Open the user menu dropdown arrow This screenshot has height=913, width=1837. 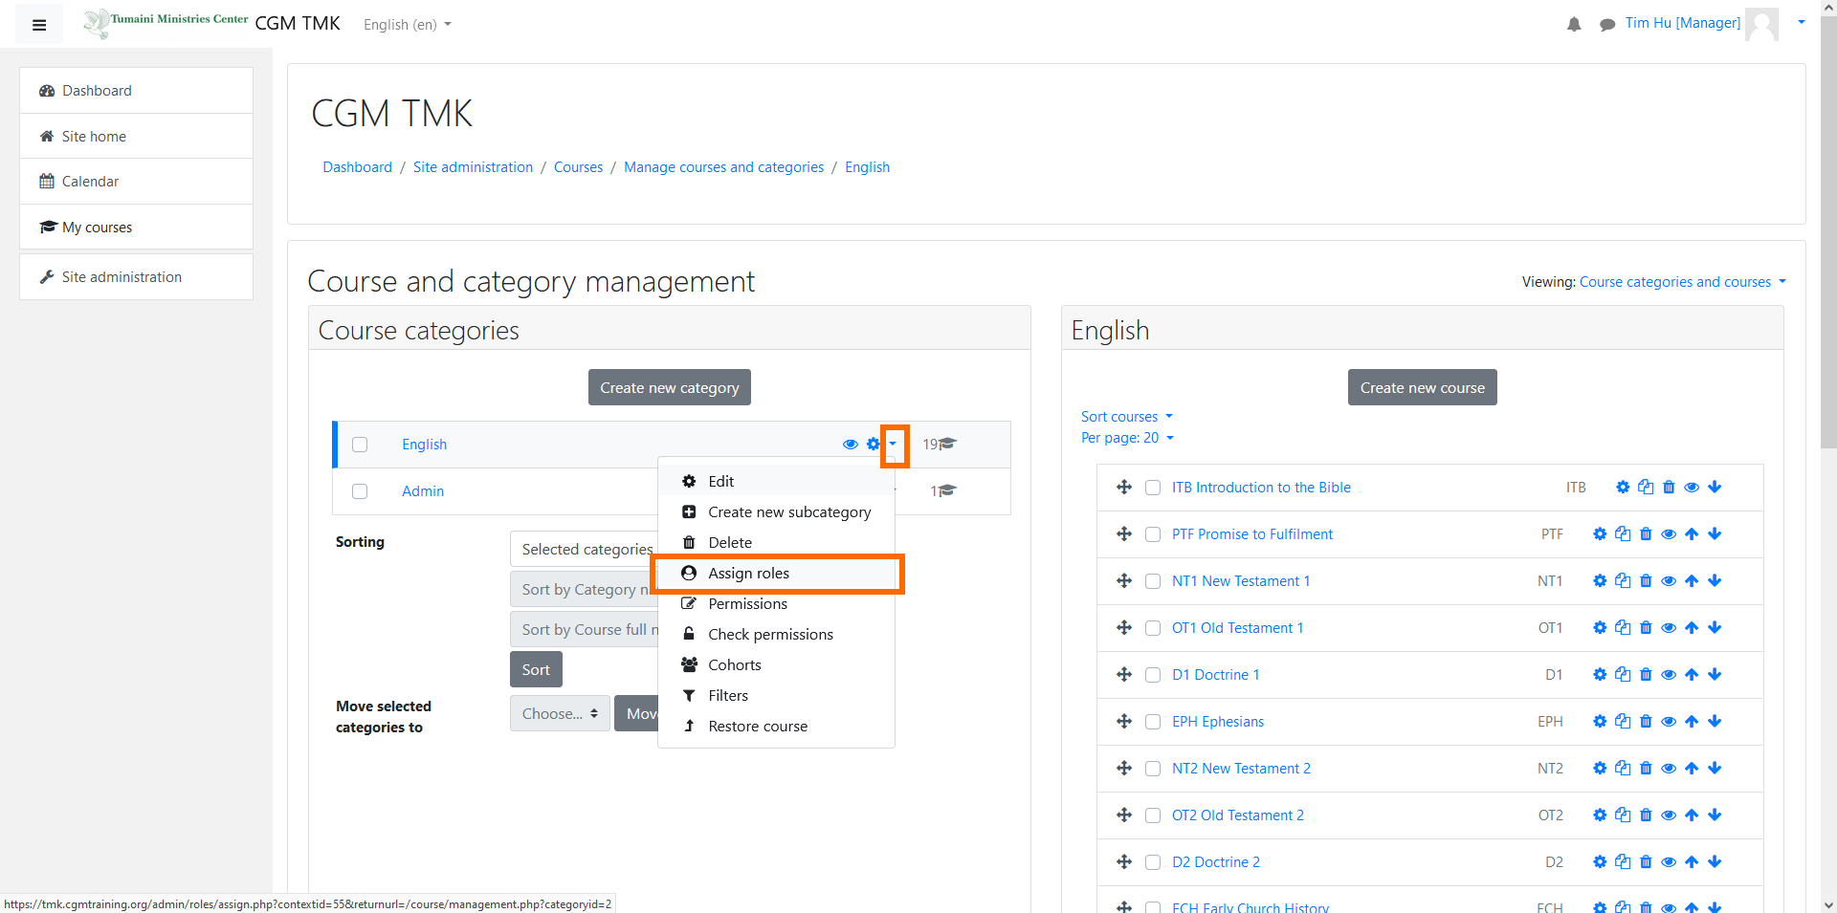(1802, 23)
